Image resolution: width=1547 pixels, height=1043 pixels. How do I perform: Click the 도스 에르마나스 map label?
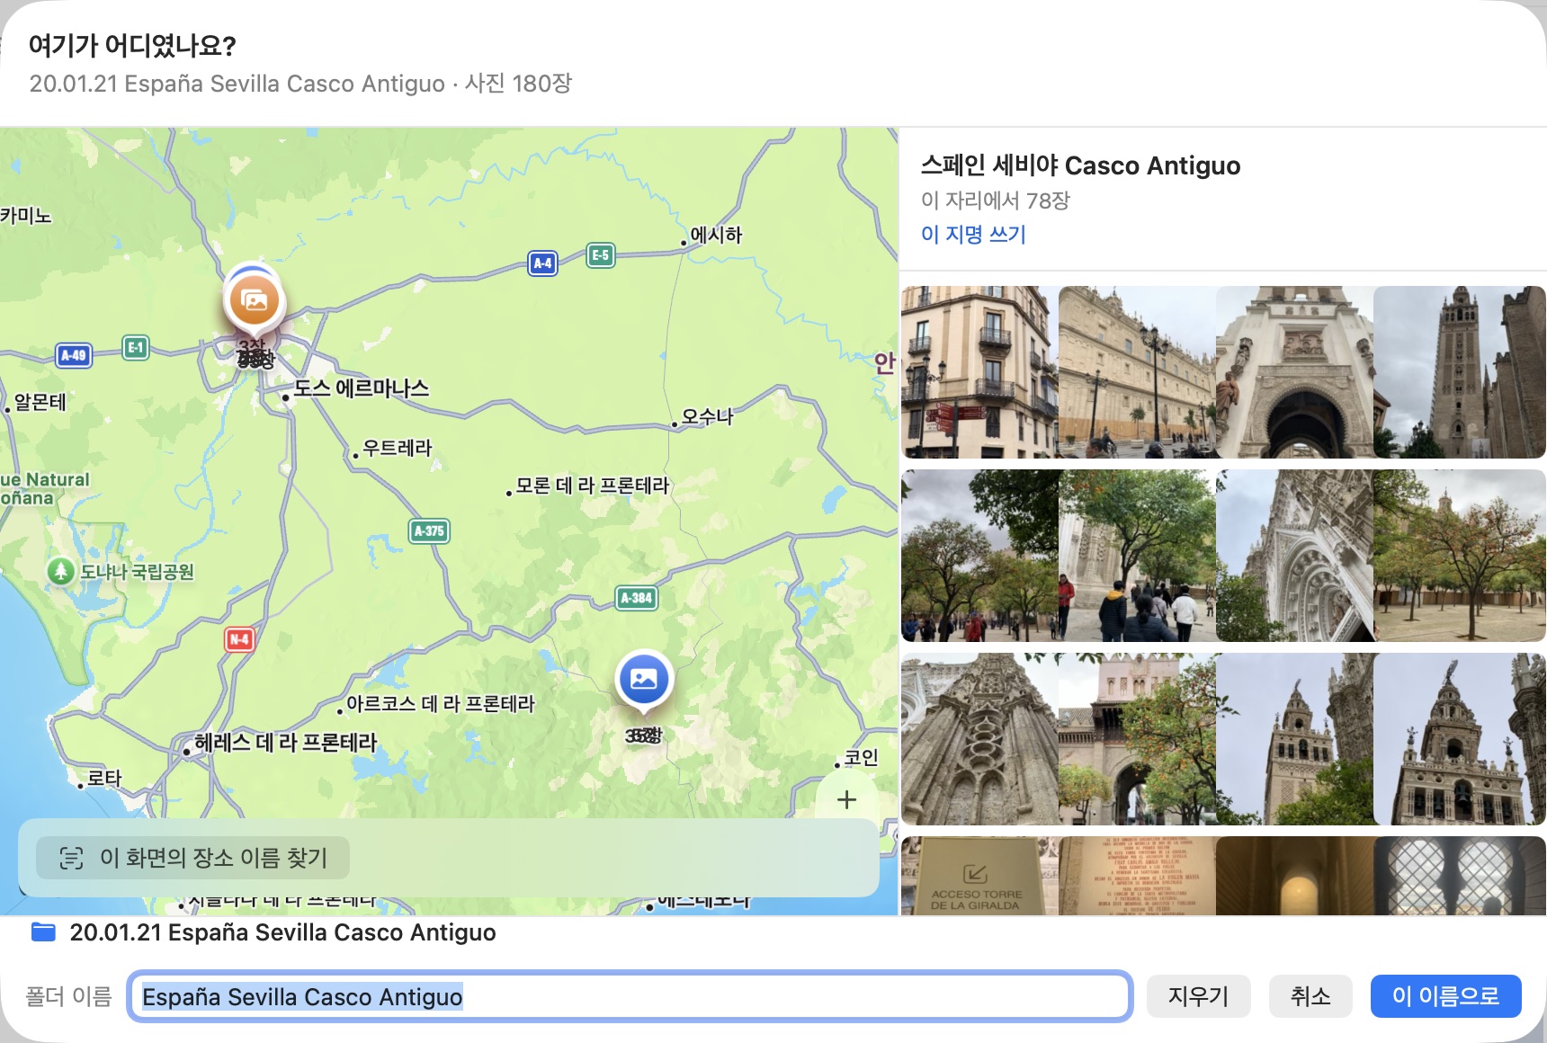click(x=362, y=388)
